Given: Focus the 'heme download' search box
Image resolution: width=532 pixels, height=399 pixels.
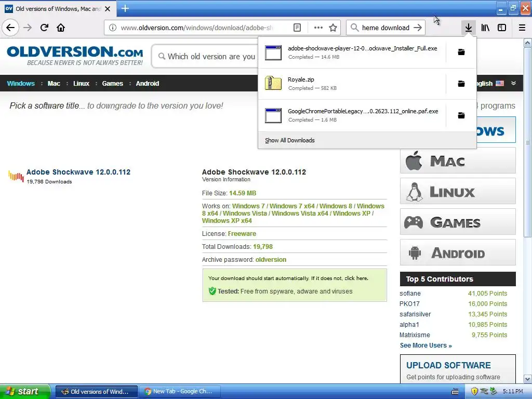Looking at the screenshot, I should click(385, 28).
